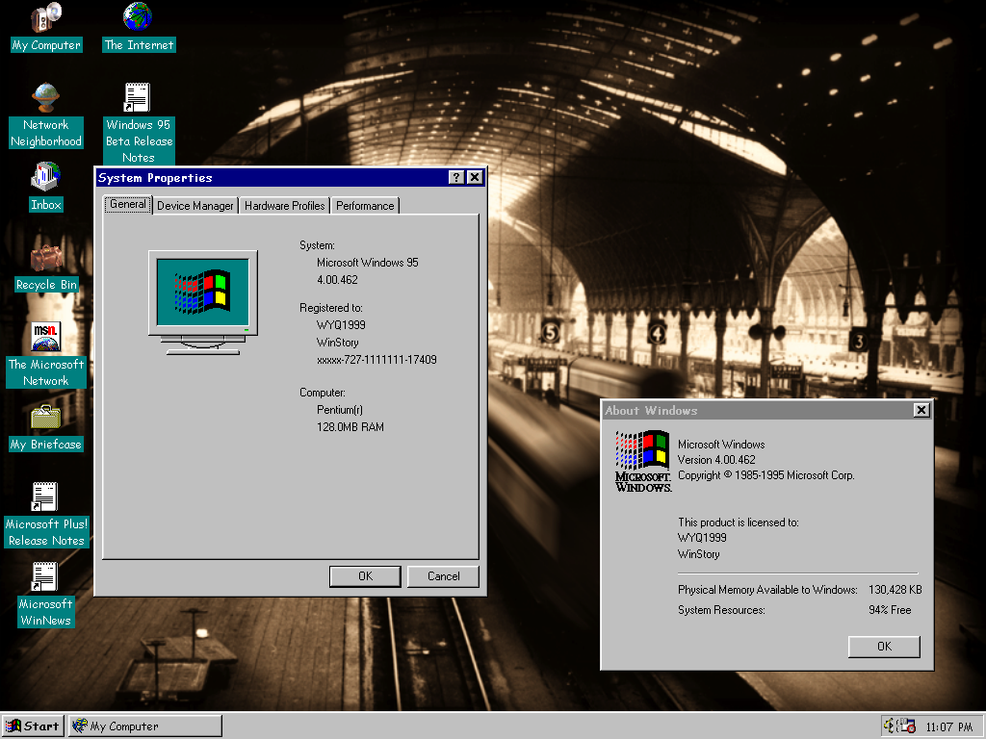Click OK in About Windows dialog
This screenshot has height=739, width=986.
(x=884, y=647)
